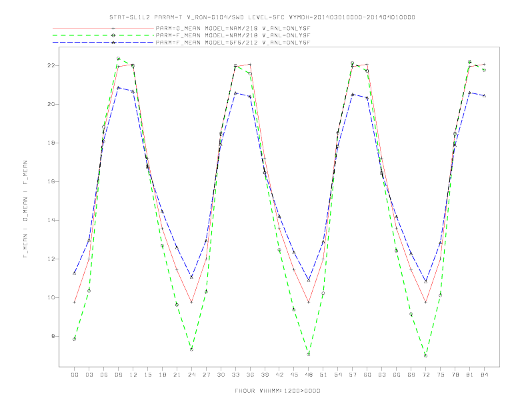The width and height of the screenshot is (528, 408).
Task: Click y-axis tick label 20
Action: pos(51,104)
